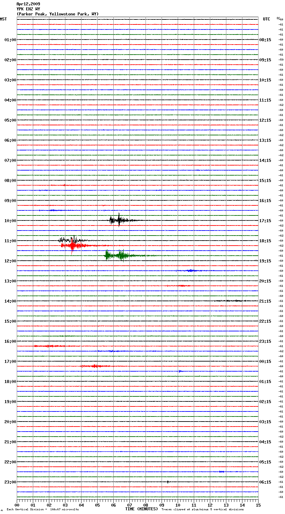Click the 17:00 MST time label
285x514 pixels.
point(10,362)
